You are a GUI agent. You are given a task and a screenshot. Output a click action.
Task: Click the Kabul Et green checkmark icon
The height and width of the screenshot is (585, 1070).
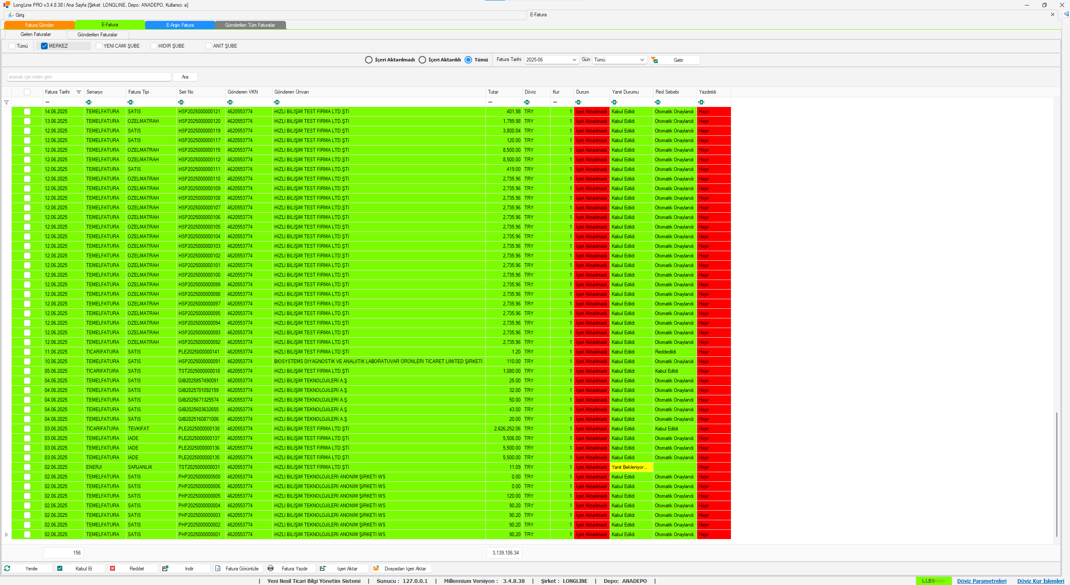pos(60,568)
